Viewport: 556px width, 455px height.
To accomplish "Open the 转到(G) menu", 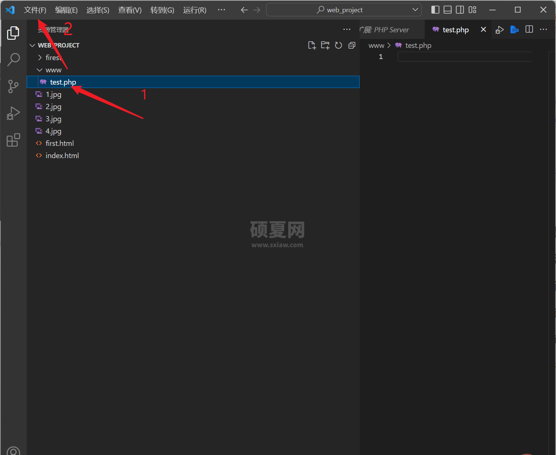I will [162, 10].
